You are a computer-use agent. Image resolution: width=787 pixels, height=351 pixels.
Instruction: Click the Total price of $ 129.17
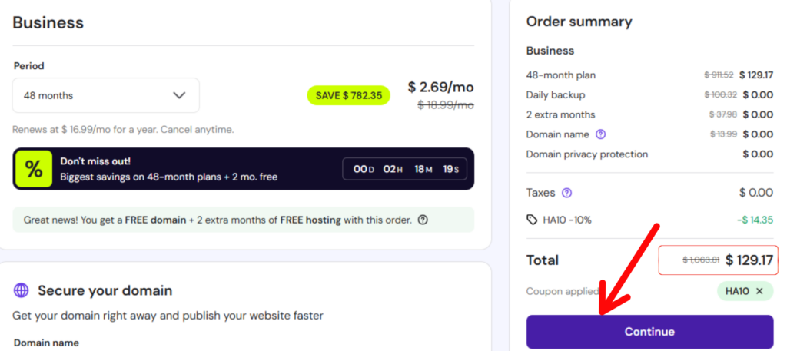749,260
